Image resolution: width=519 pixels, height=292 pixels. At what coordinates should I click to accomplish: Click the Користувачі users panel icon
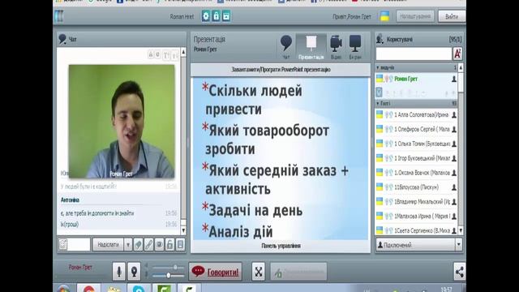click(x=380, y=39)
